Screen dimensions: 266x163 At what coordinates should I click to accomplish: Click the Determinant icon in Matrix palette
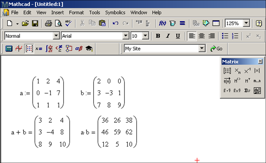click(257, 71)
